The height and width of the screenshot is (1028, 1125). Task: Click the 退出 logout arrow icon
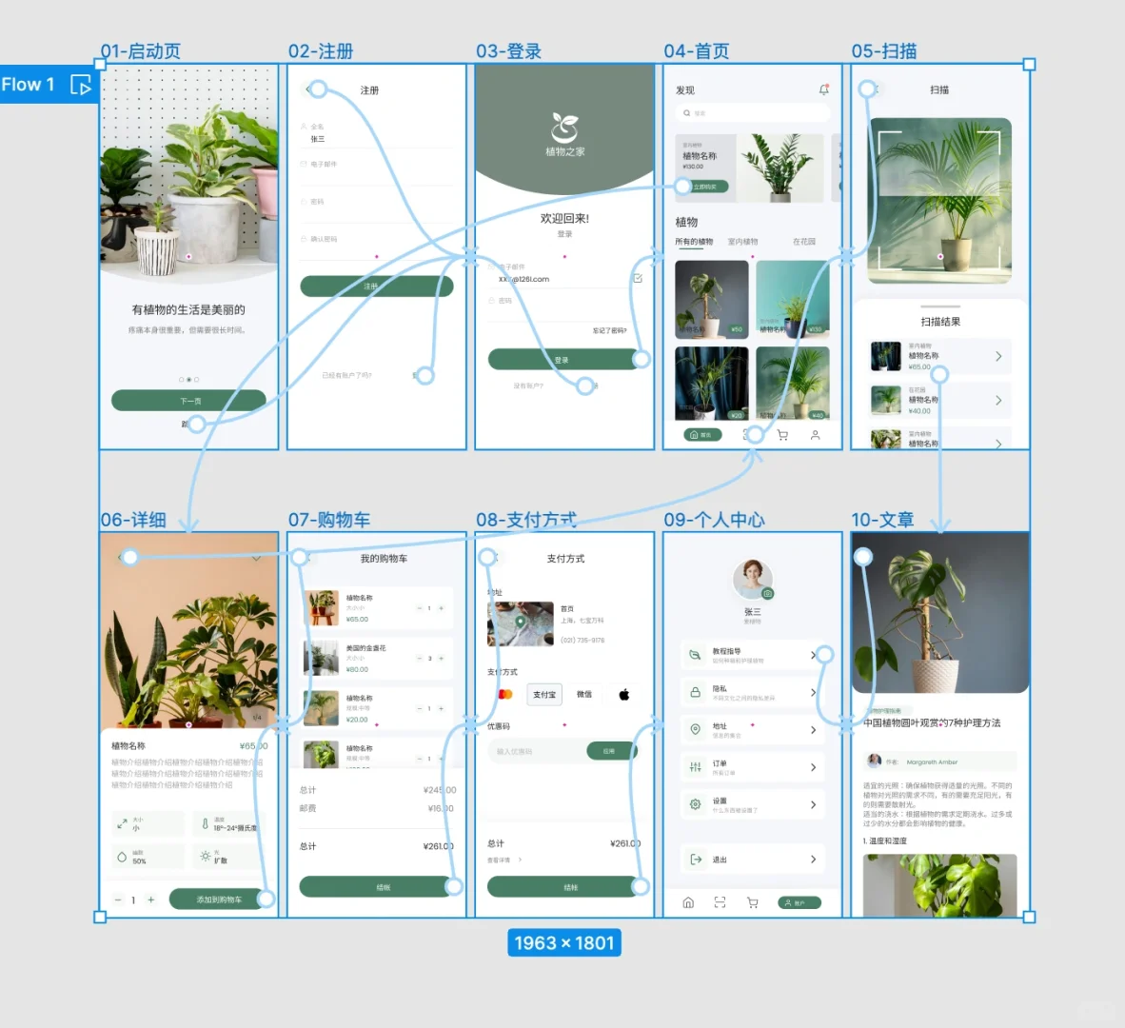(x=695, y=859)
